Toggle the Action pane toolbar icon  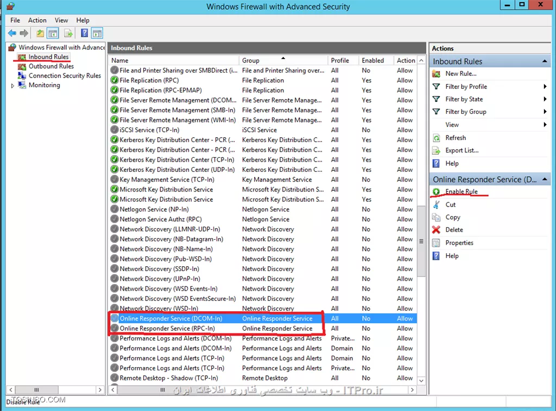click(97, 33)
